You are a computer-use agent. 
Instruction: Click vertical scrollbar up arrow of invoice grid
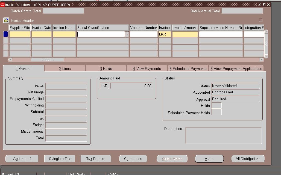click(x=266, y=32)
